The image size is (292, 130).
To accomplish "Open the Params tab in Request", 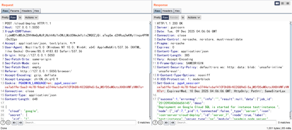I will 15,11.
